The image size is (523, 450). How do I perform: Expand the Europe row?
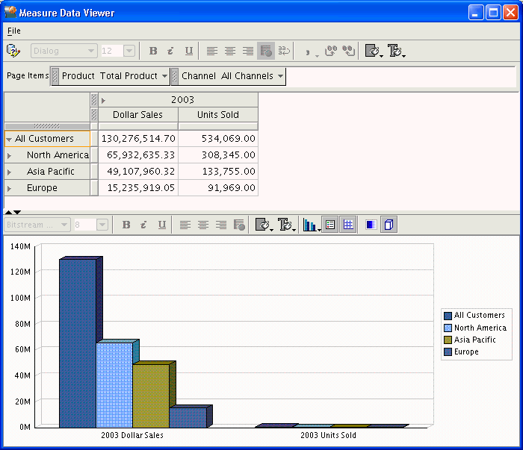[x=9, y=189]
